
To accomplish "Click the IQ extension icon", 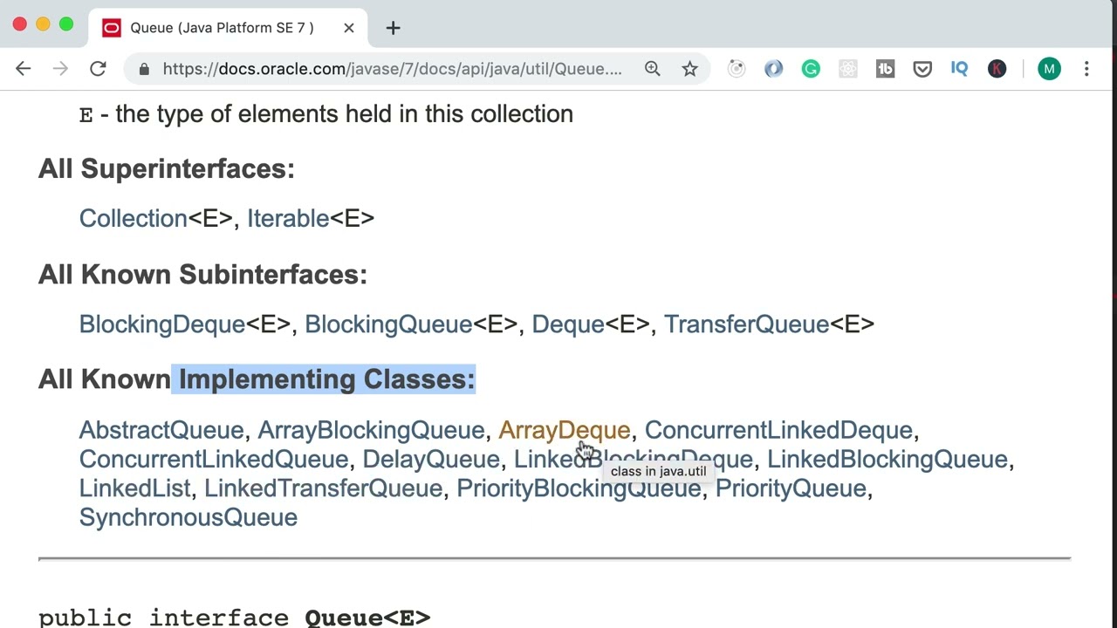I will tap(959, 69).
